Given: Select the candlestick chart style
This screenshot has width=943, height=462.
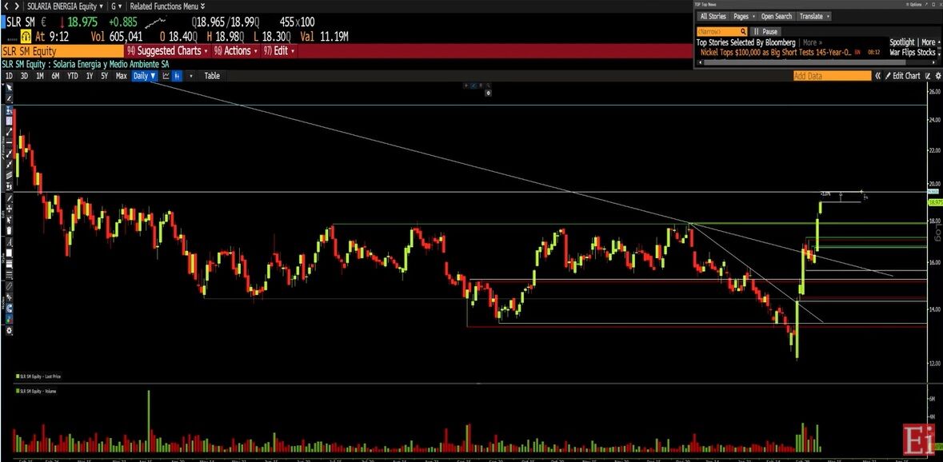Looking at the screenshot, I should pos(177,76).
